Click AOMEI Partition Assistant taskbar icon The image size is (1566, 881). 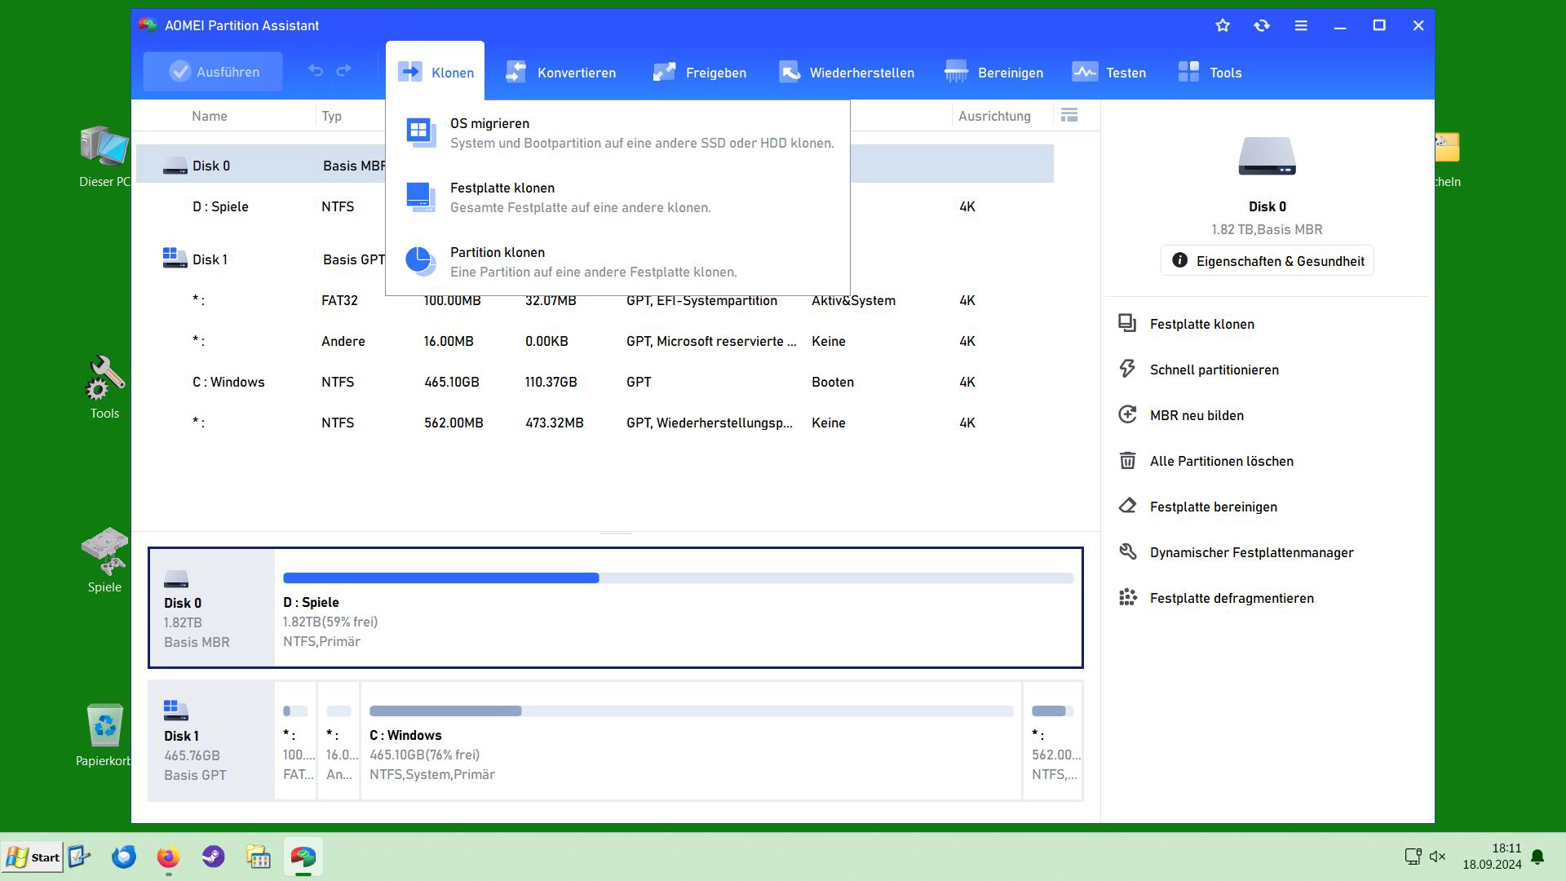coord(303,857)
